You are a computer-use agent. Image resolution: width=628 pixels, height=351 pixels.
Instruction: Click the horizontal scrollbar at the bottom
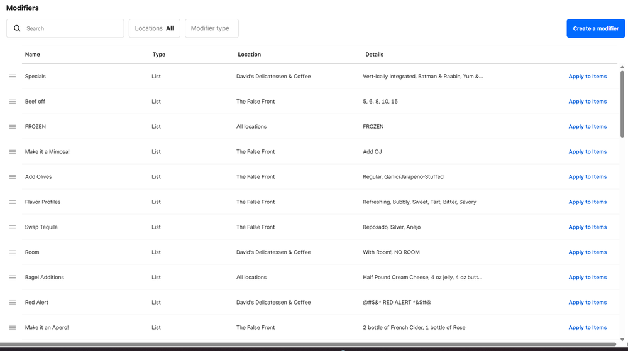pyautogui.click(x=307, y=344)
